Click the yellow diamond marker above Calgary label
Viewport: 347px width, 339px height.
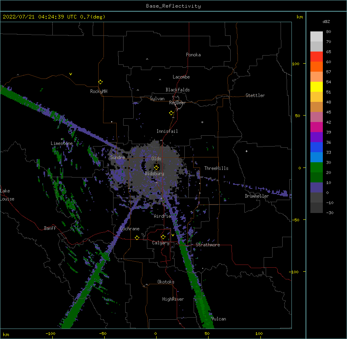coord(163,237)
